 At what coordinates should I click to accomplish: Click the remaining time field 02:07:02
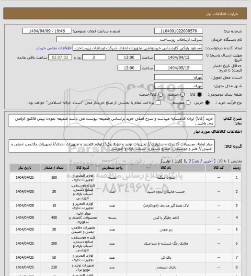coord(60,57)
